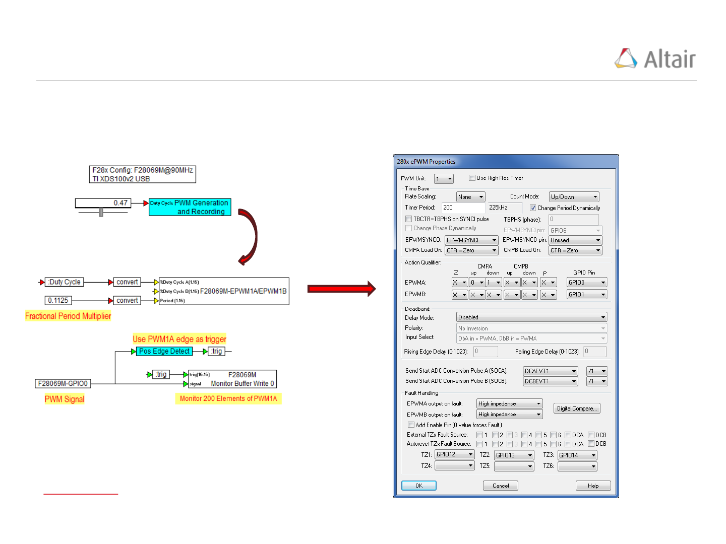Click the 'Monitor 200 Elements of PWM1A' label
The height and width of the screenshot is (544, 726).
tap(228, 398)
